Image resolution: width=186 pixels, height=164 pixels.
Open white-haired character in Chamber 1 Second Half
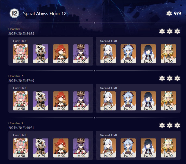pyautogui.click(x=108, y=54)
